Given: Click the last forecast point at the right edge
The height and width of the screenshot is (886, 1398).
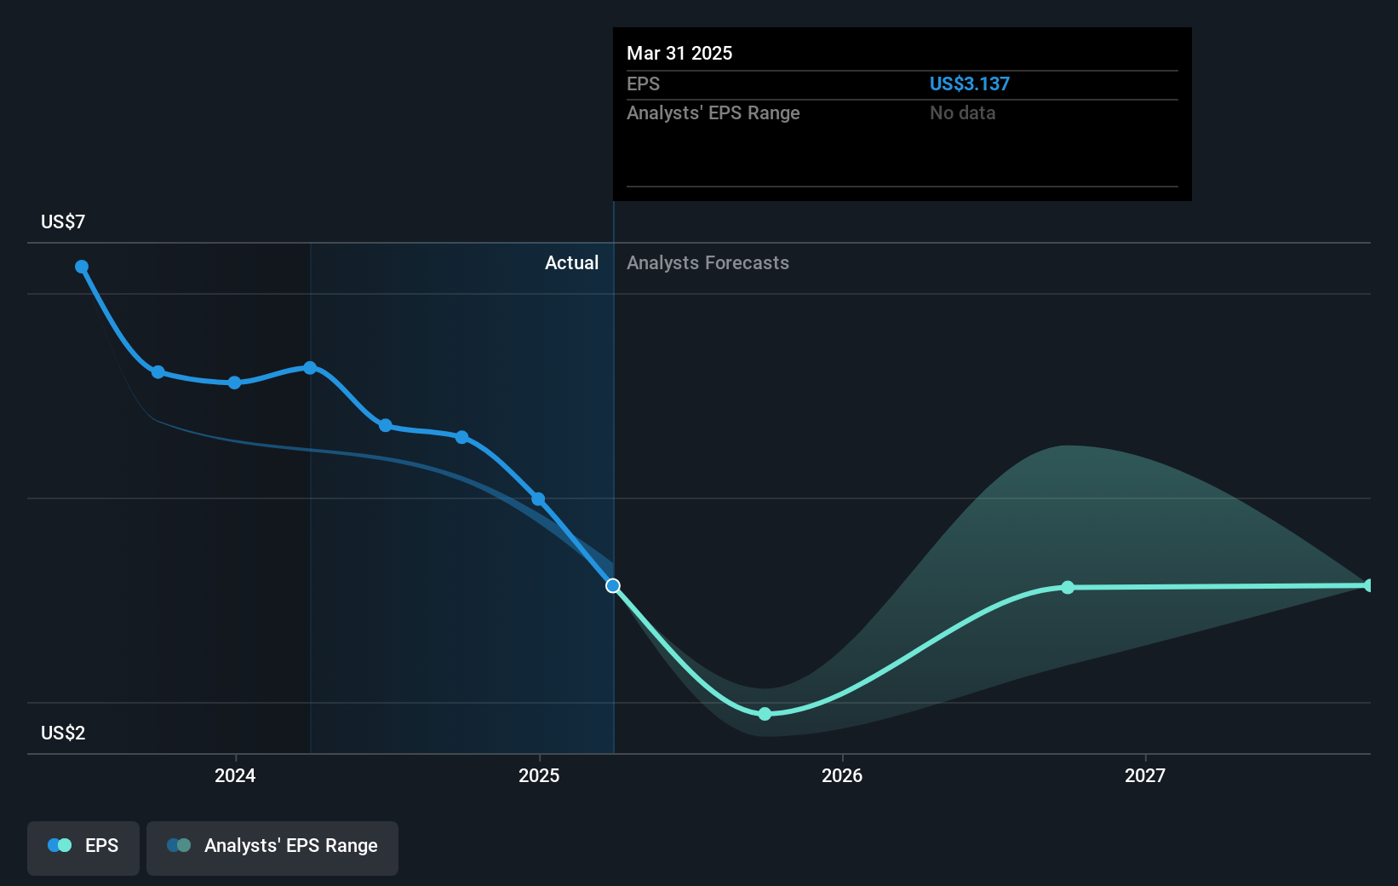Looking at the screenshot, I should [1368, 585].
